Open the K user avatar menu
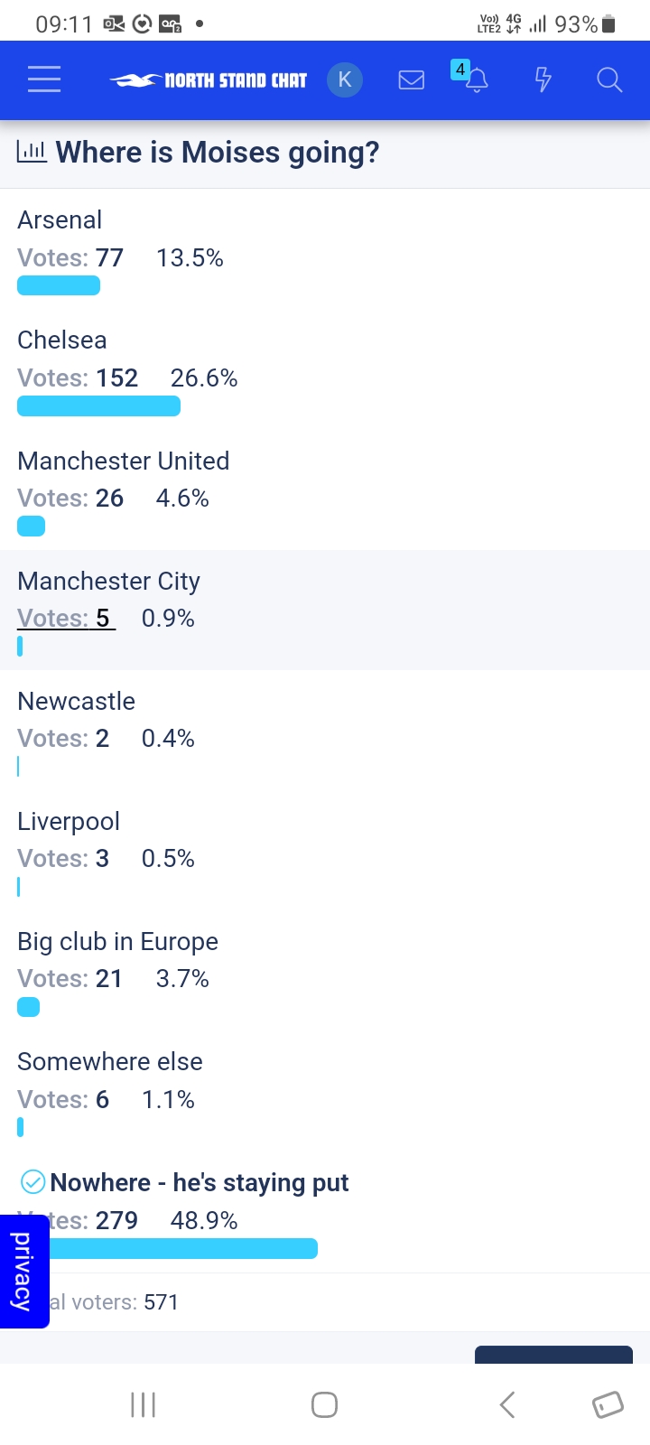 tap(345, 79)
